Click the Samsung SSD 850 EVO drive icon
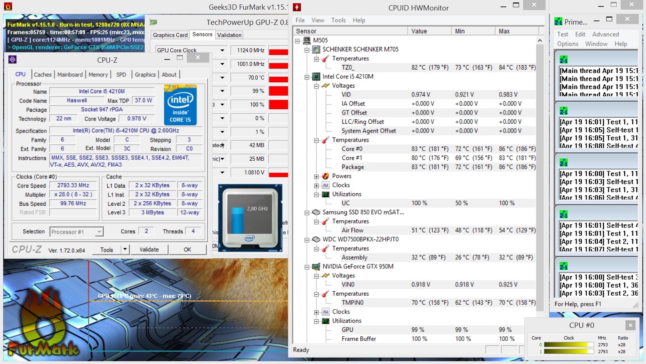The image size is (646, 364). tap(316, 212)
